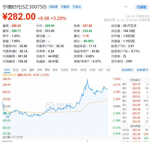Viewport: 151px width, 142px height.
Task: Switch to the 年K chart tab
Action: pyautogui.click(x=55, y=70)
